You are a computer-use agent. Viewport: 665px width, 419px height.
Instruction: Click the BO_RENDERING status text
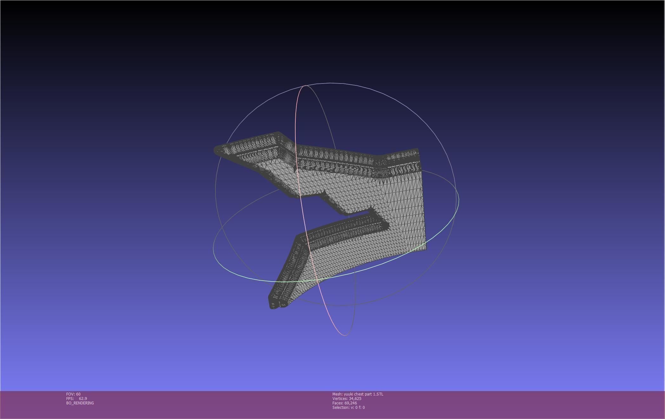(80, 403)
